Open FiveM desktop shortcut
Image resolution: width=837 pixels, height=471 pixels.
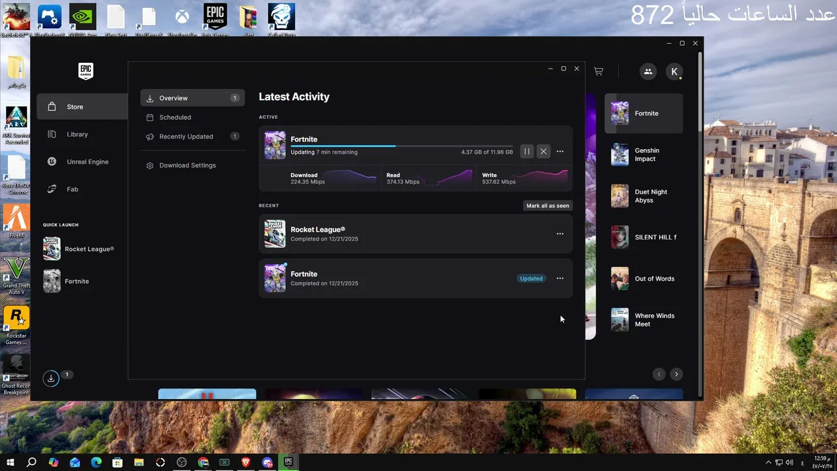coord(16,222)
